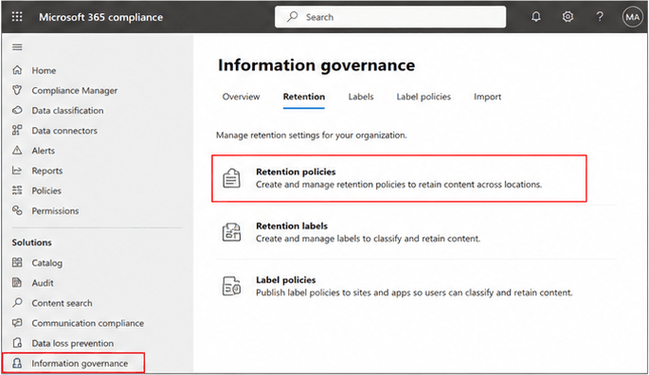Open the Label policies heading in the list
The height and width of the screenshot is (375, 649).
285,280
